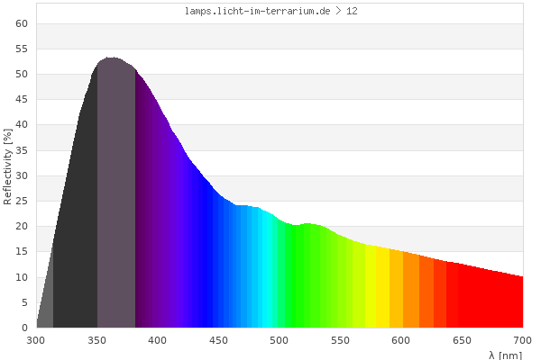Click the 60 tick label on y-axis
Viewport: 541px width, 360px height.
[x=23, y=23]
